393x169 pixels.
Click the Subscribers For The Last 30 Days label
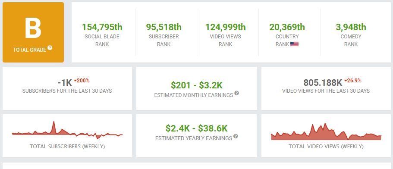click(x=67, y=91)
